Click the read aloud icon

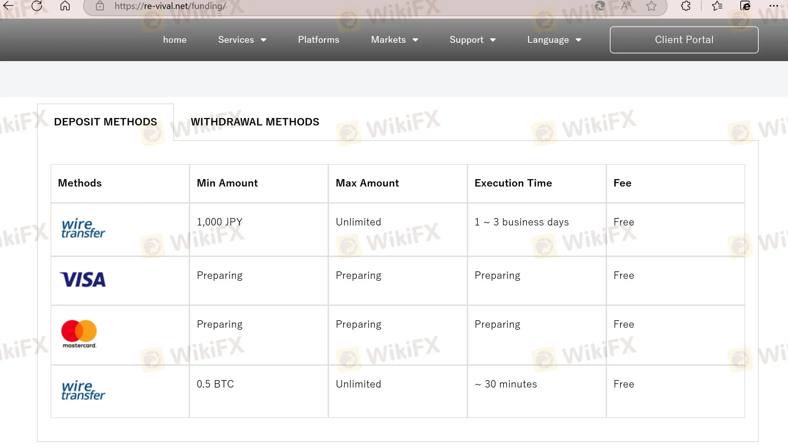626,6
